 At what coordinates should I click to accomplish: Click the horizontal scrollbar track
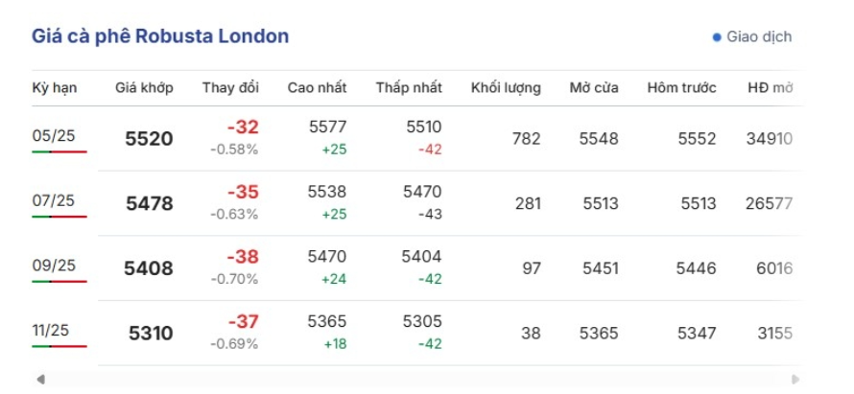click(417, 380)
